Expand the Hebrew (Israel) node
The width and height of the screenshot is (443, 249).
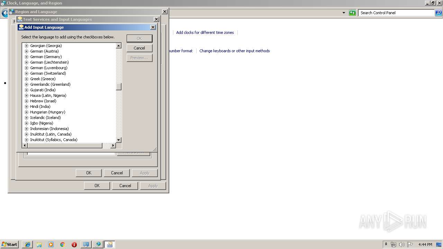[x=26, y=101]
